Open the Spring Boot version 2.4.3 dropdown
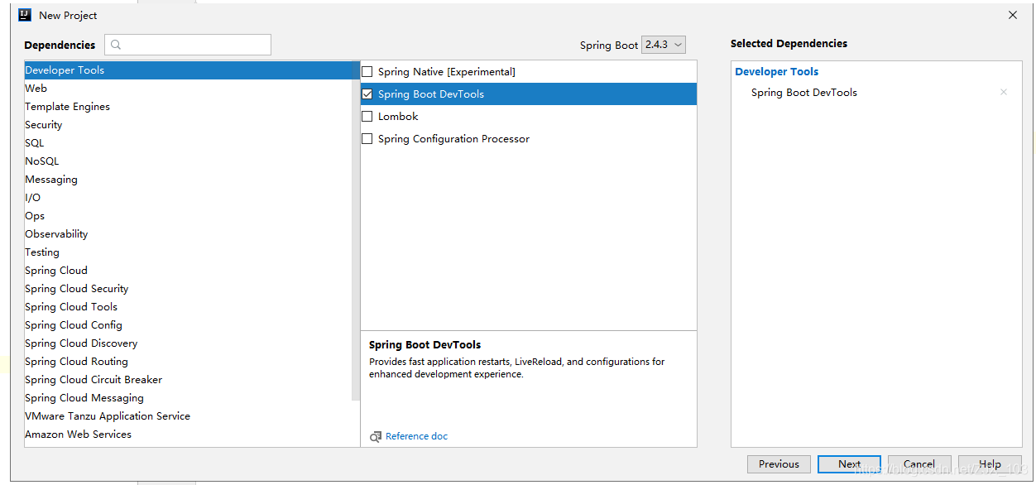 664,45
